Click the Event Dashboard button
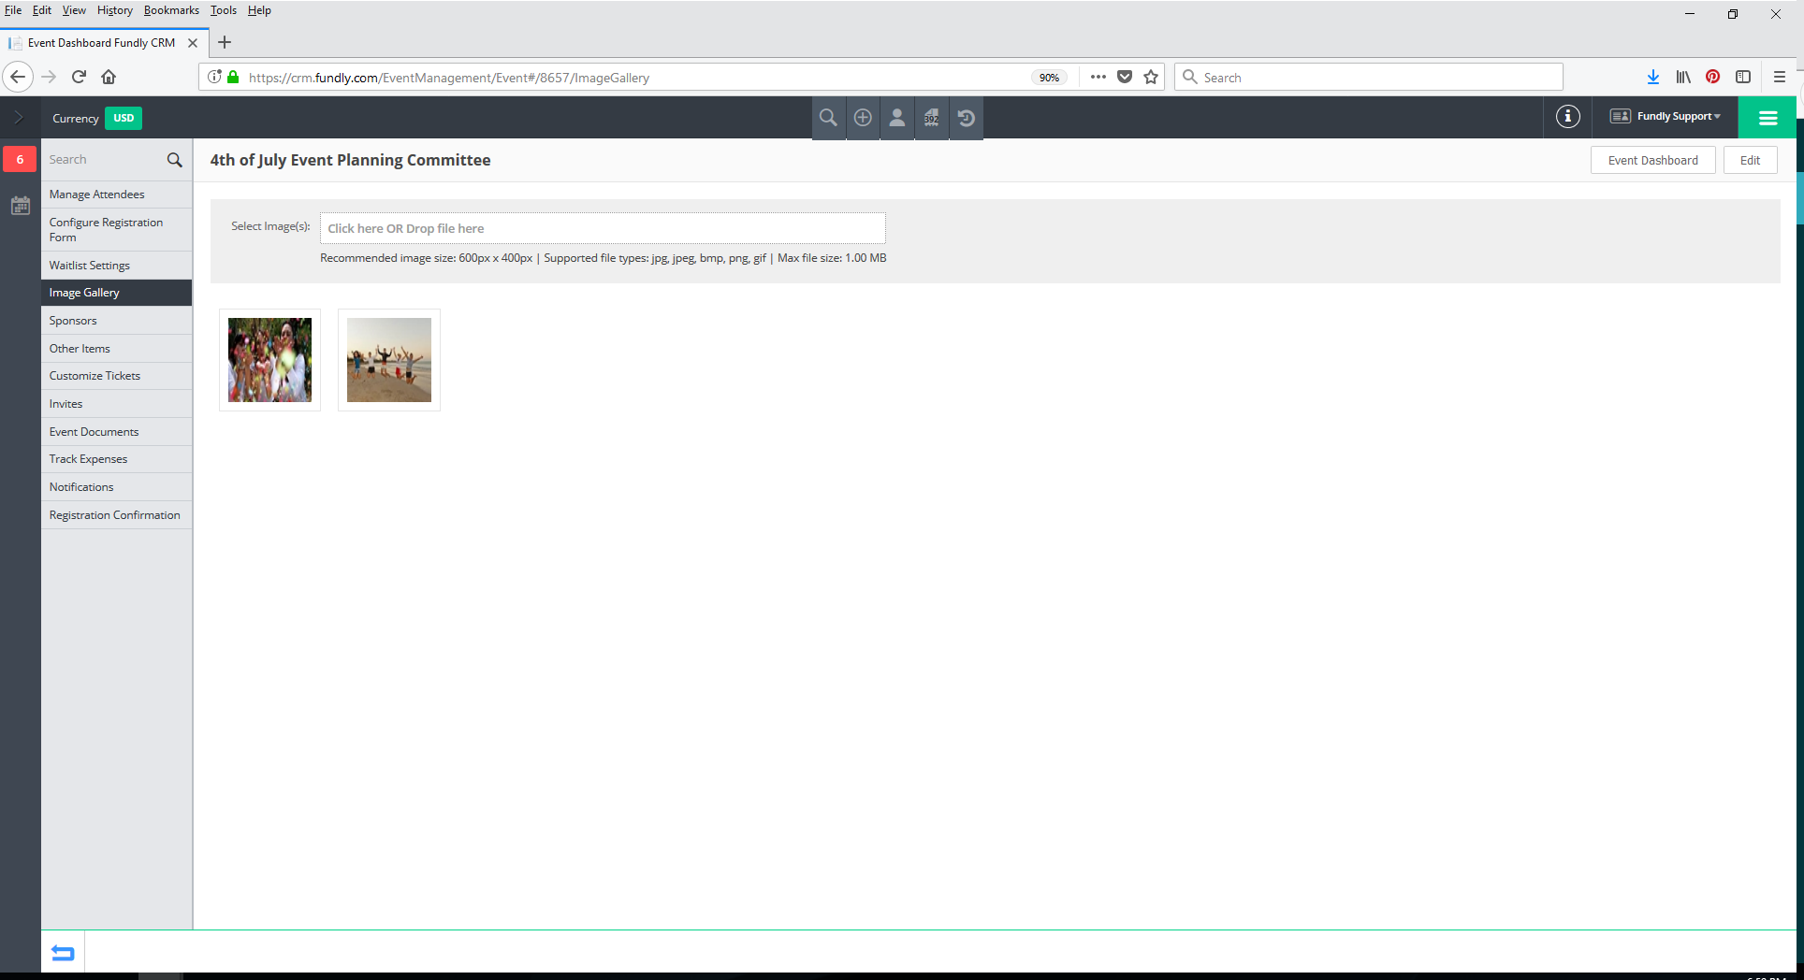This screenshot has height=980, width=1804. pos(1652,160)
